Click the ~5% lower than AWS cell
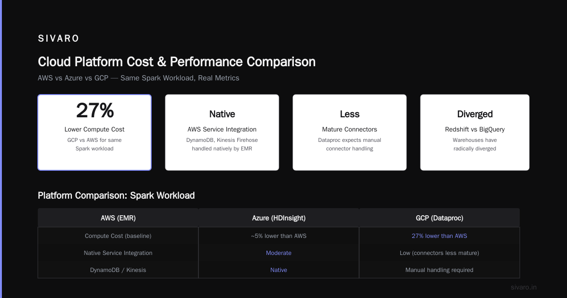The image size is (567, 298). pyautogui.click(x=279, y=236)
